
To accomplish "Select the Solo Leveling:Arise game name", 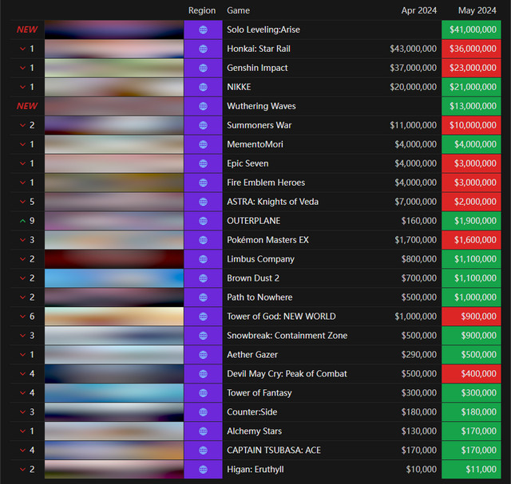I will pos(263,30).
